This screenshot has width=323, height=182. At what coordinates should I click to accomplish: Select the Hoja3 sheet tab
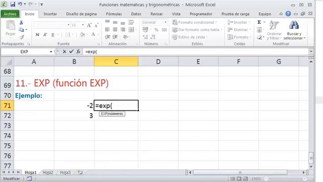point(65,172)
